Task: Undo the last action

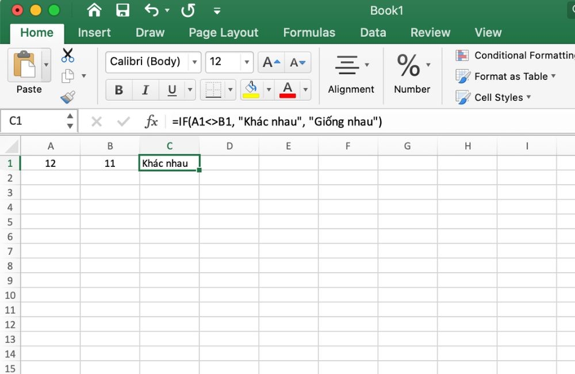Action: point(152,10)
